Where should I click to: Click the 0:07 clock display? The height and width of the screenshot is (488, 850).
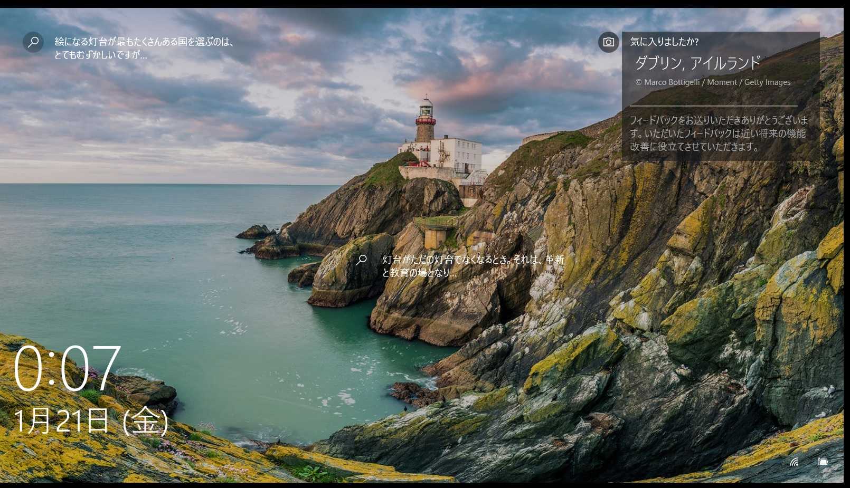(x=67, y=368)
